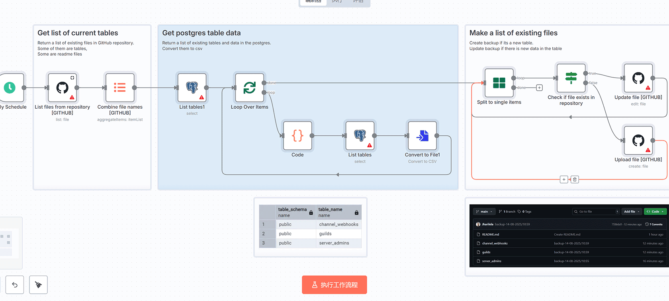The height and width of the screenshot is (301, 669).
Task: Open the Check if file exists node
Action: [571, 78]
